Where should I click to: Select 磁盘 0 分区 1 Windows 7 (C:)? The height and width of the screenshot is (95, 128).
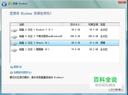coord(65,30)
